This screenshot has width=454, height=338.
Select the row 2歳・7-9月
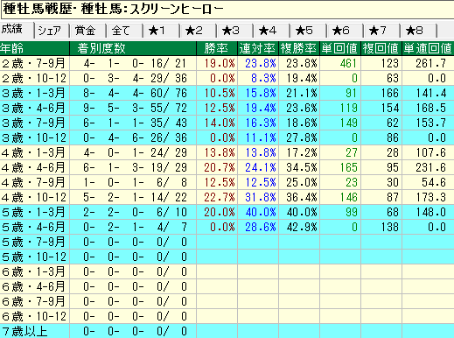coord(227,63)
